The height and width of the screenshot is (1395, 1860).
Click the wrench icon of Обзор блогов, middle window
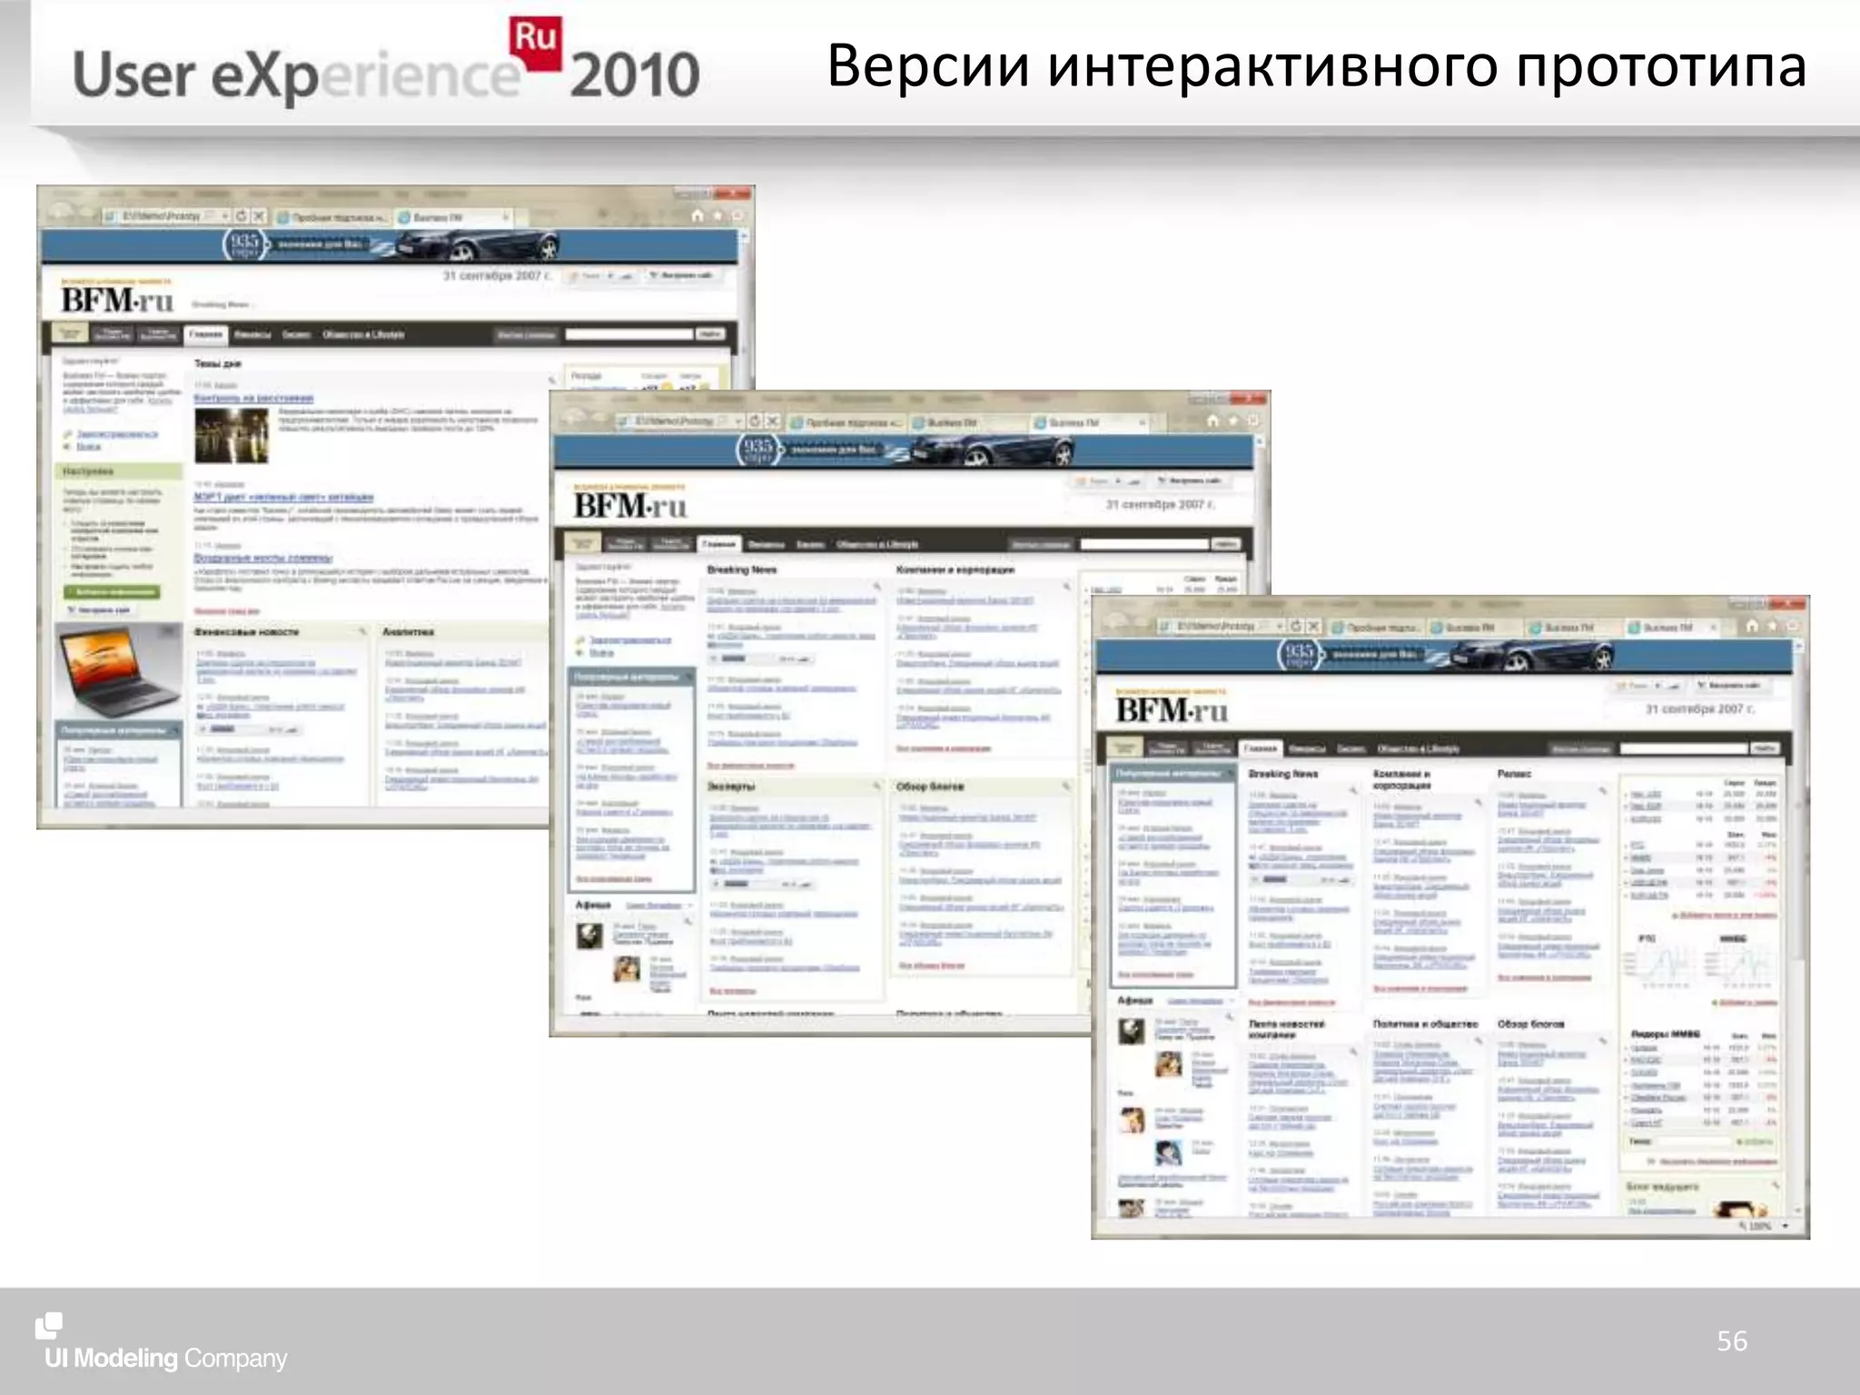1066,786
